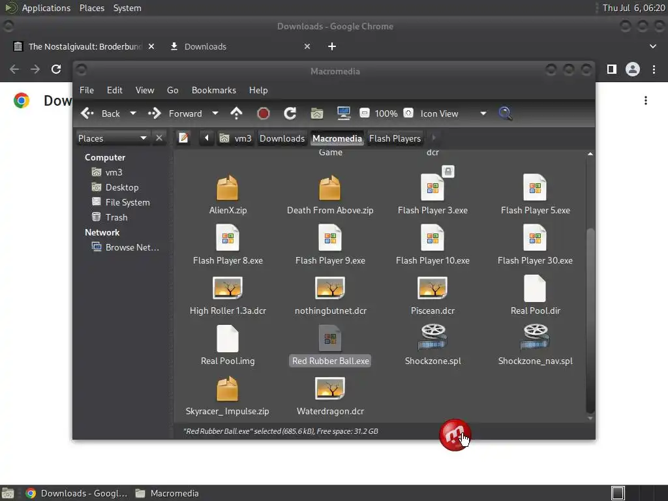Go to Flash Players path button

tap(395, 138)
